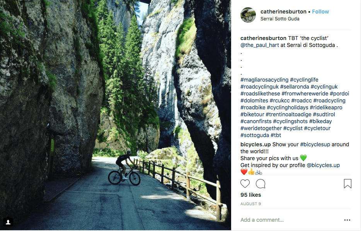Click the catherinesburton username in the header
This screenshot has height=231, width=361.
pos(283,12)
